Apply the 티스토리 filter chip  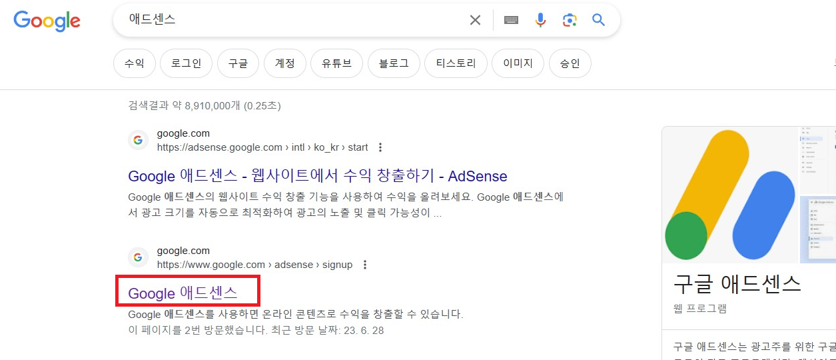(x=456, y=64)
